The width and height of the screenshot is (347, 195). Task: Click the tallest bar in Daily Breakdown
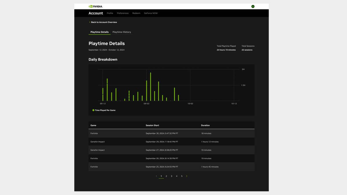(x=151, y=87)
